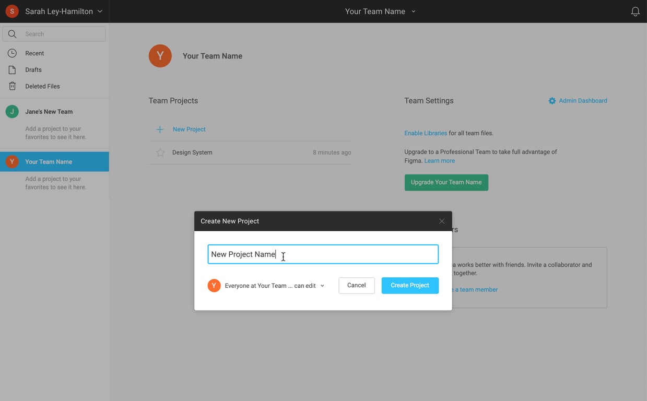The height and width of the screenshot is (401, 647).
Task: Open Recent files via clock icon
Action: 12,53
